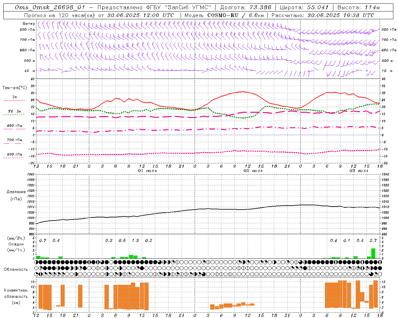Click the Широта: 55.041 value
This screenshot has width=398, height=318.
[304, 7]
